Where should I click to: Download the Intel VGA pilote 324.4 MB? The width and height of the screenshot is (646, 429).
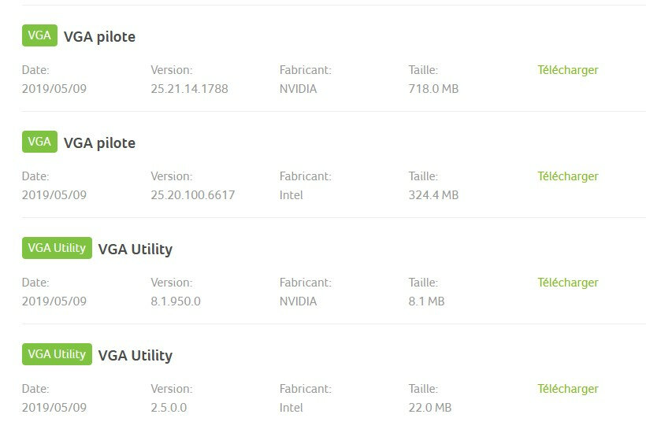(568, 176)
